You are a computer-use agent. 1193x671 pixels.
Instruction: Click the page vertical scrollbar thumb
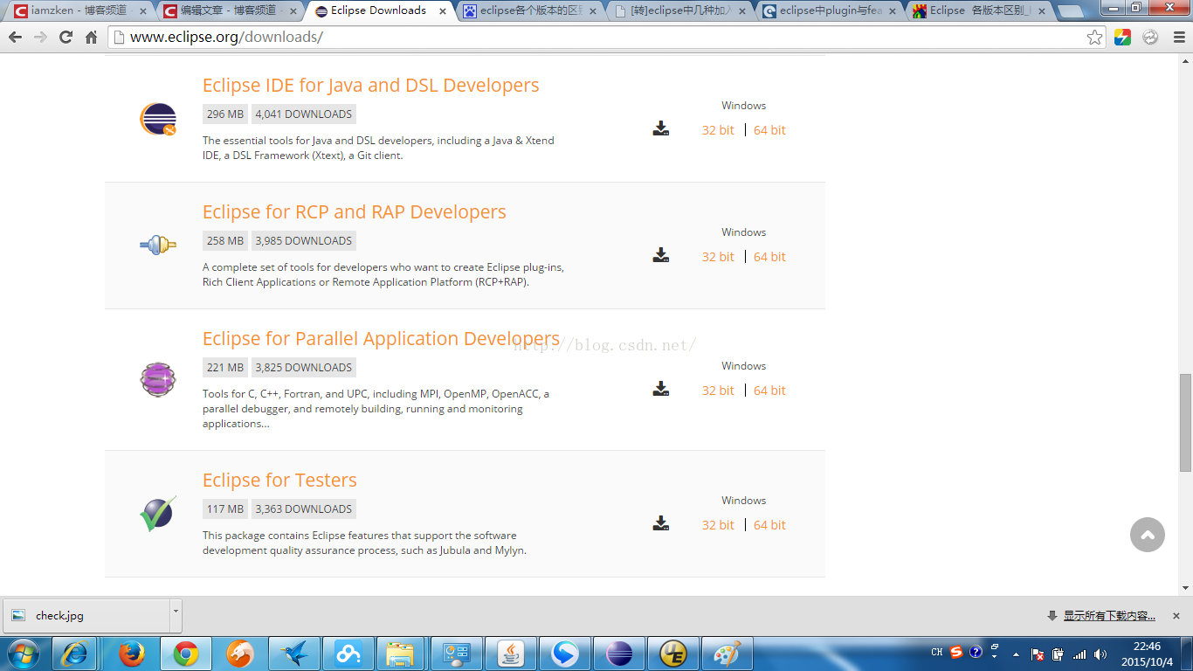click(1185, 422)
